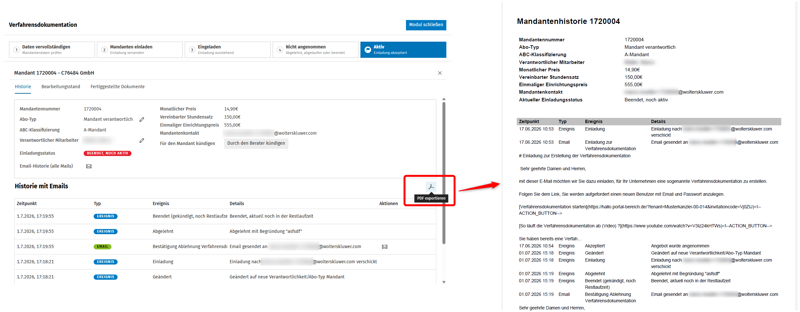The image size is (800, 312).
Task: Click 'Beendet, noch aktiv' status in PDF
Action: (x=646, y=100)
